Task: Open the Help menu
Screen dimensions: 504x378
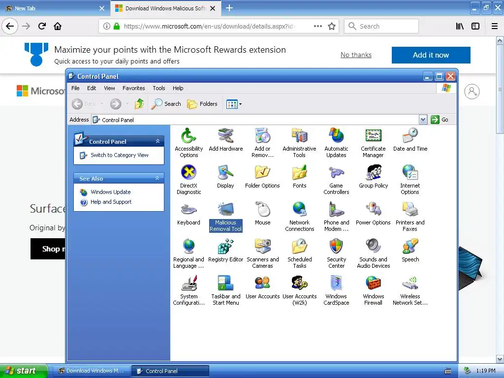Action: point(178,88)
